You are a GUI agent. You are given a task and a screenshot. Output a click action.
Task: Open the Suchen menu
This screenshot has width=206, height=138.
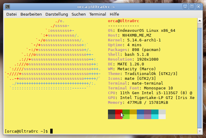78,14
